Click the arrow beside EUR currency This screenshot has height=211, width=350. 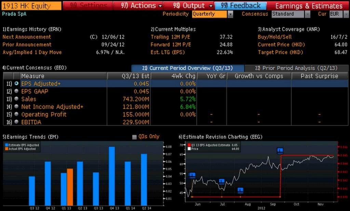pyautogui.click(x=346, y=14)
